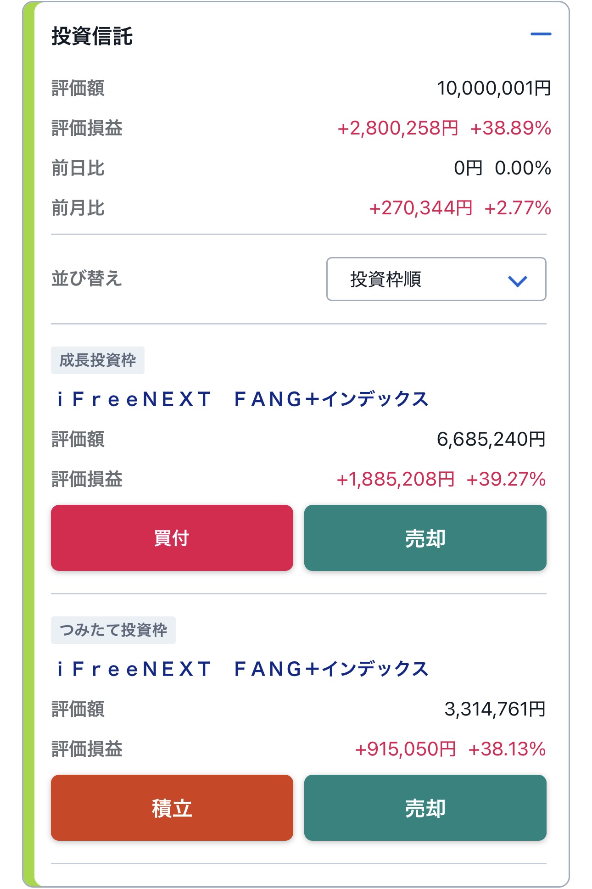This screenshot has height=889, width=592.
Task: Click total 評価損益 +2,800,258円 value
Action: (397, 128)
